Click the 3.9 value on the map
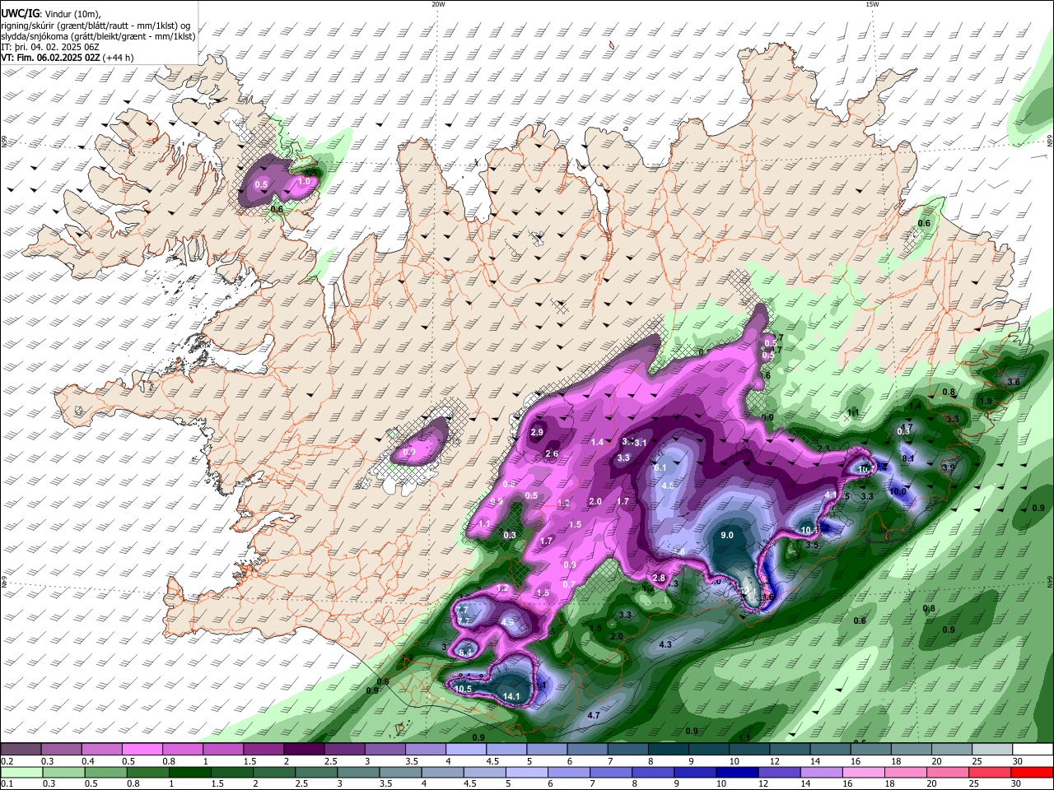Viewport: 1054px width, 790px height. [948, 467]
